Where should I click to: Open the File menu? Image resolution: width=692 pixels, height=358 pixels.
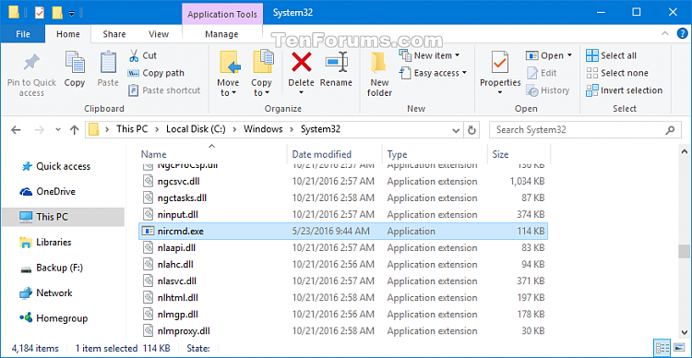click(x=22, y=34)
